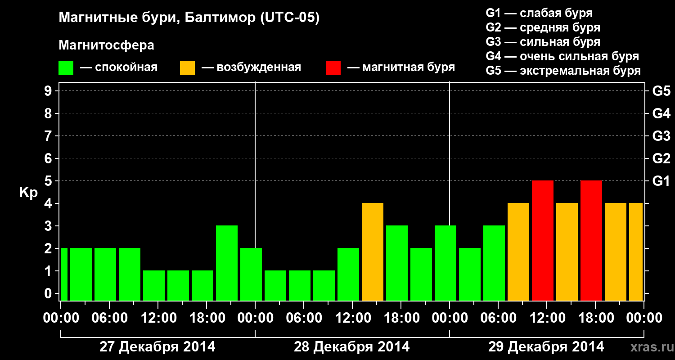
Task: Click the orange bar between the two red bars
Action: (567, 252)
